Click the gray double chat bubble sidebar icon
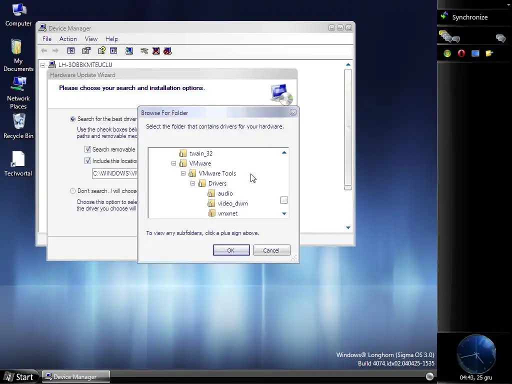 point(500,38)
